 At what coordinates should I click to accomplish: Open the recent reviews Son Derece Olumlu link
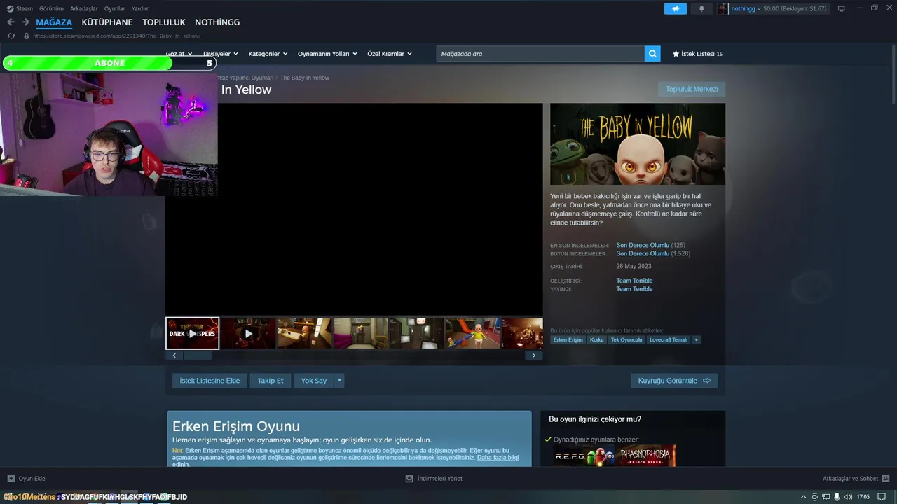pyautogui.click(x=643, y=246)
